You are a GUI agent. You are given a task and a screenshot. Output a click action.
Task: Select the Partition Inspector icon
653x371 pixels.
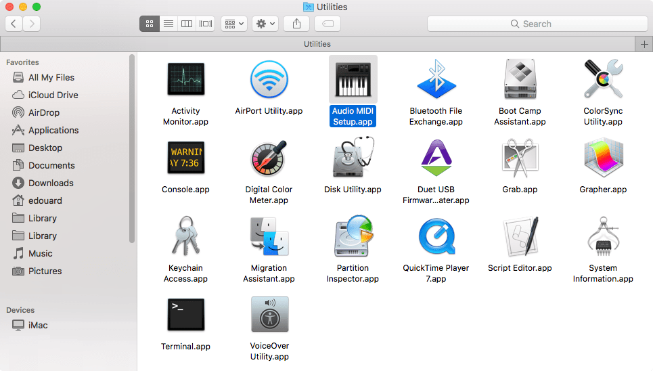click(353, 236)
